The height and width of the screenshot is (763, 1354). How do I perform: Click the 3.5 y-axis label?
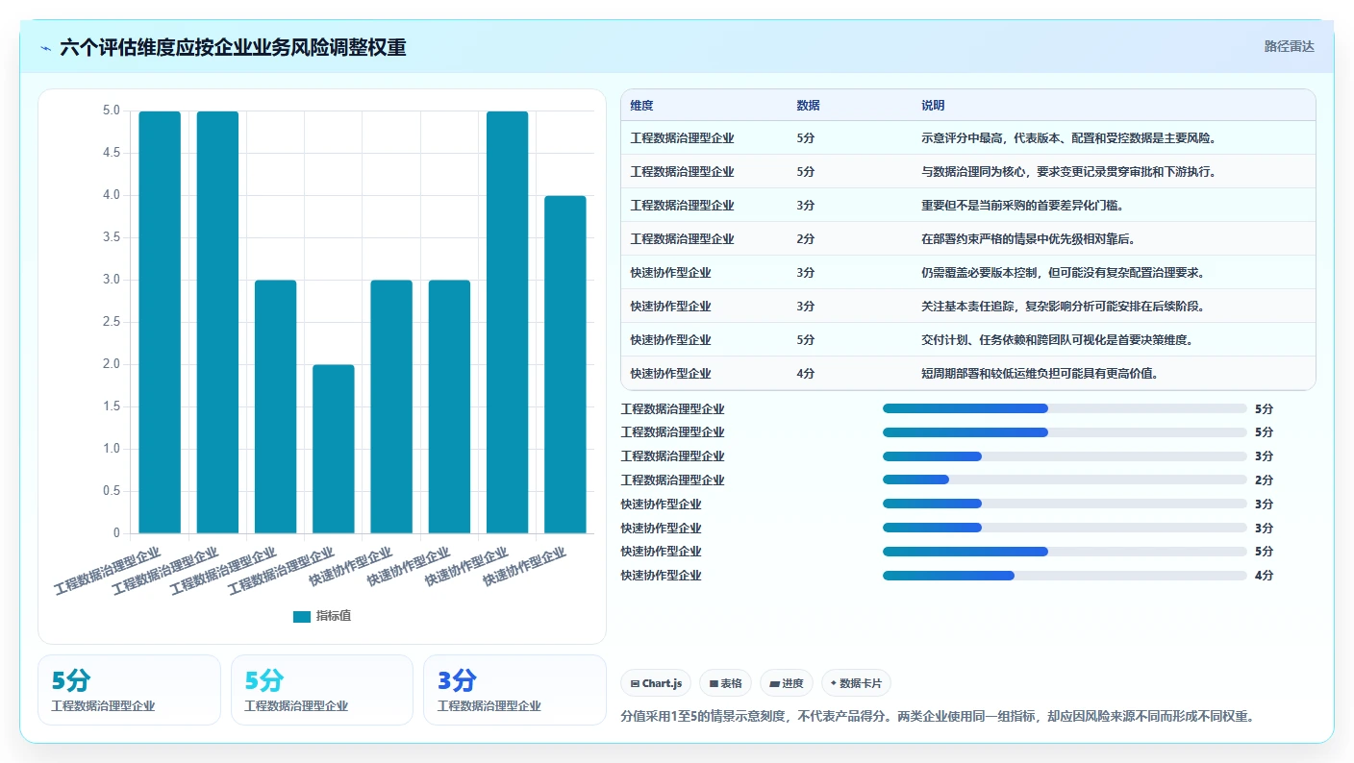coord(112,237)
